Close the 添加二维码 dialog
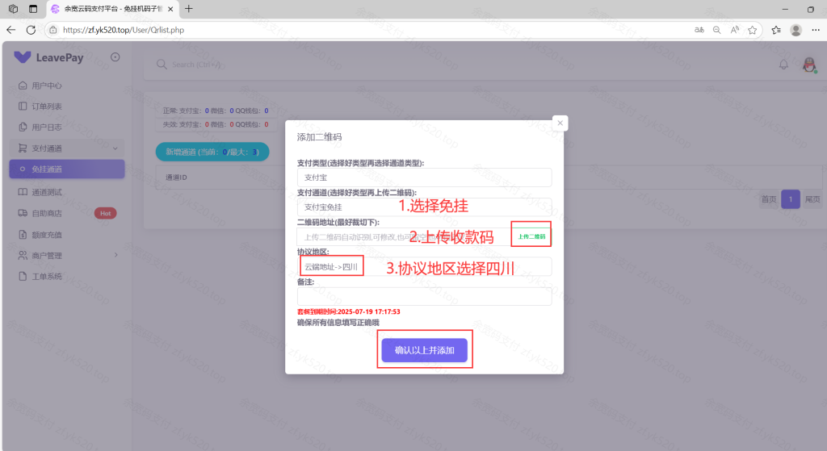827x451 pixels. click(560, 123)
